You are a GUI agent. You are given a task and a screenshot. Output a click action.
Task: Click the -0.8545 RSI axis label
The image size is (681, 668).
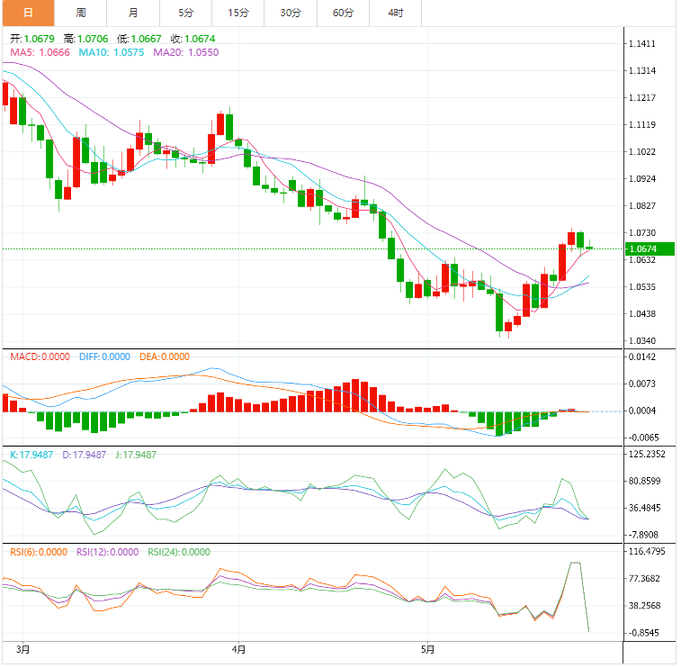[643, 633]
